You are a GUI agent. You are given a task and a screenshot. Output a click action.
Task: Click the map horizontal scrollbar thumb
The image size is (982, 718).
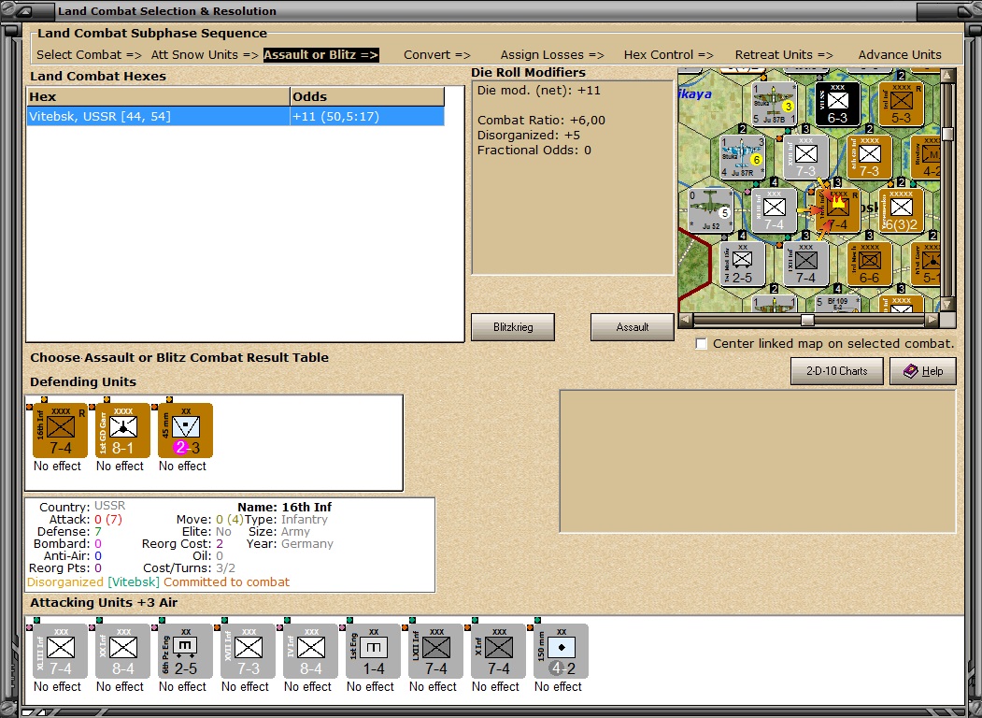tap(808, 320)
